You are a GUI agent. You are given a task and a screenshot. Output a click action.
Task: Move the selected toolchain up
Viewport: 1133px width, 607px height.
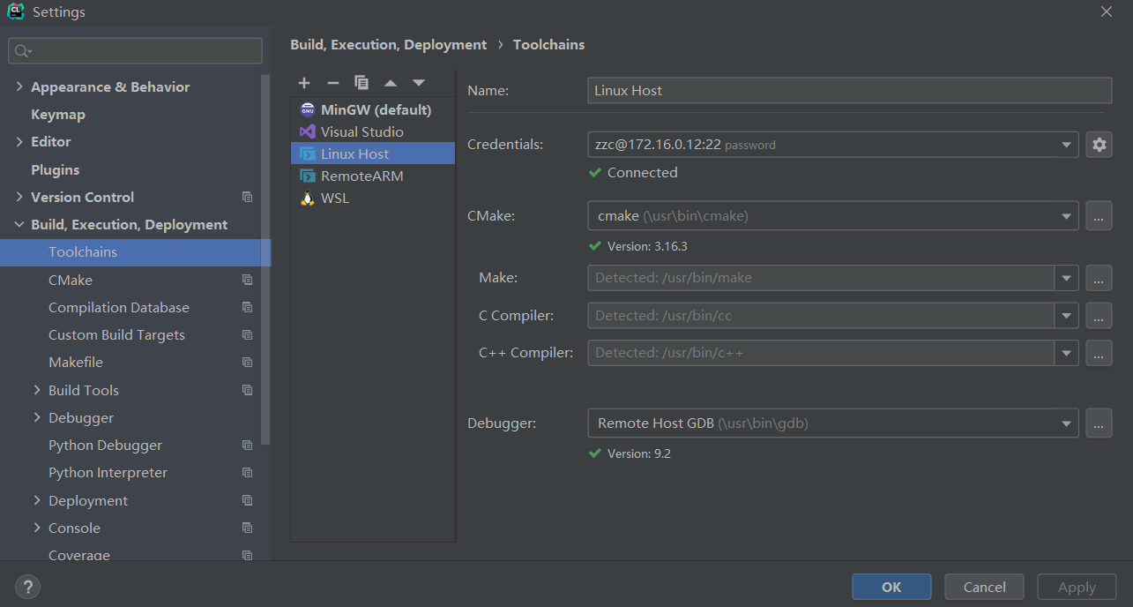pyautogui.click(x=390, y=83)
